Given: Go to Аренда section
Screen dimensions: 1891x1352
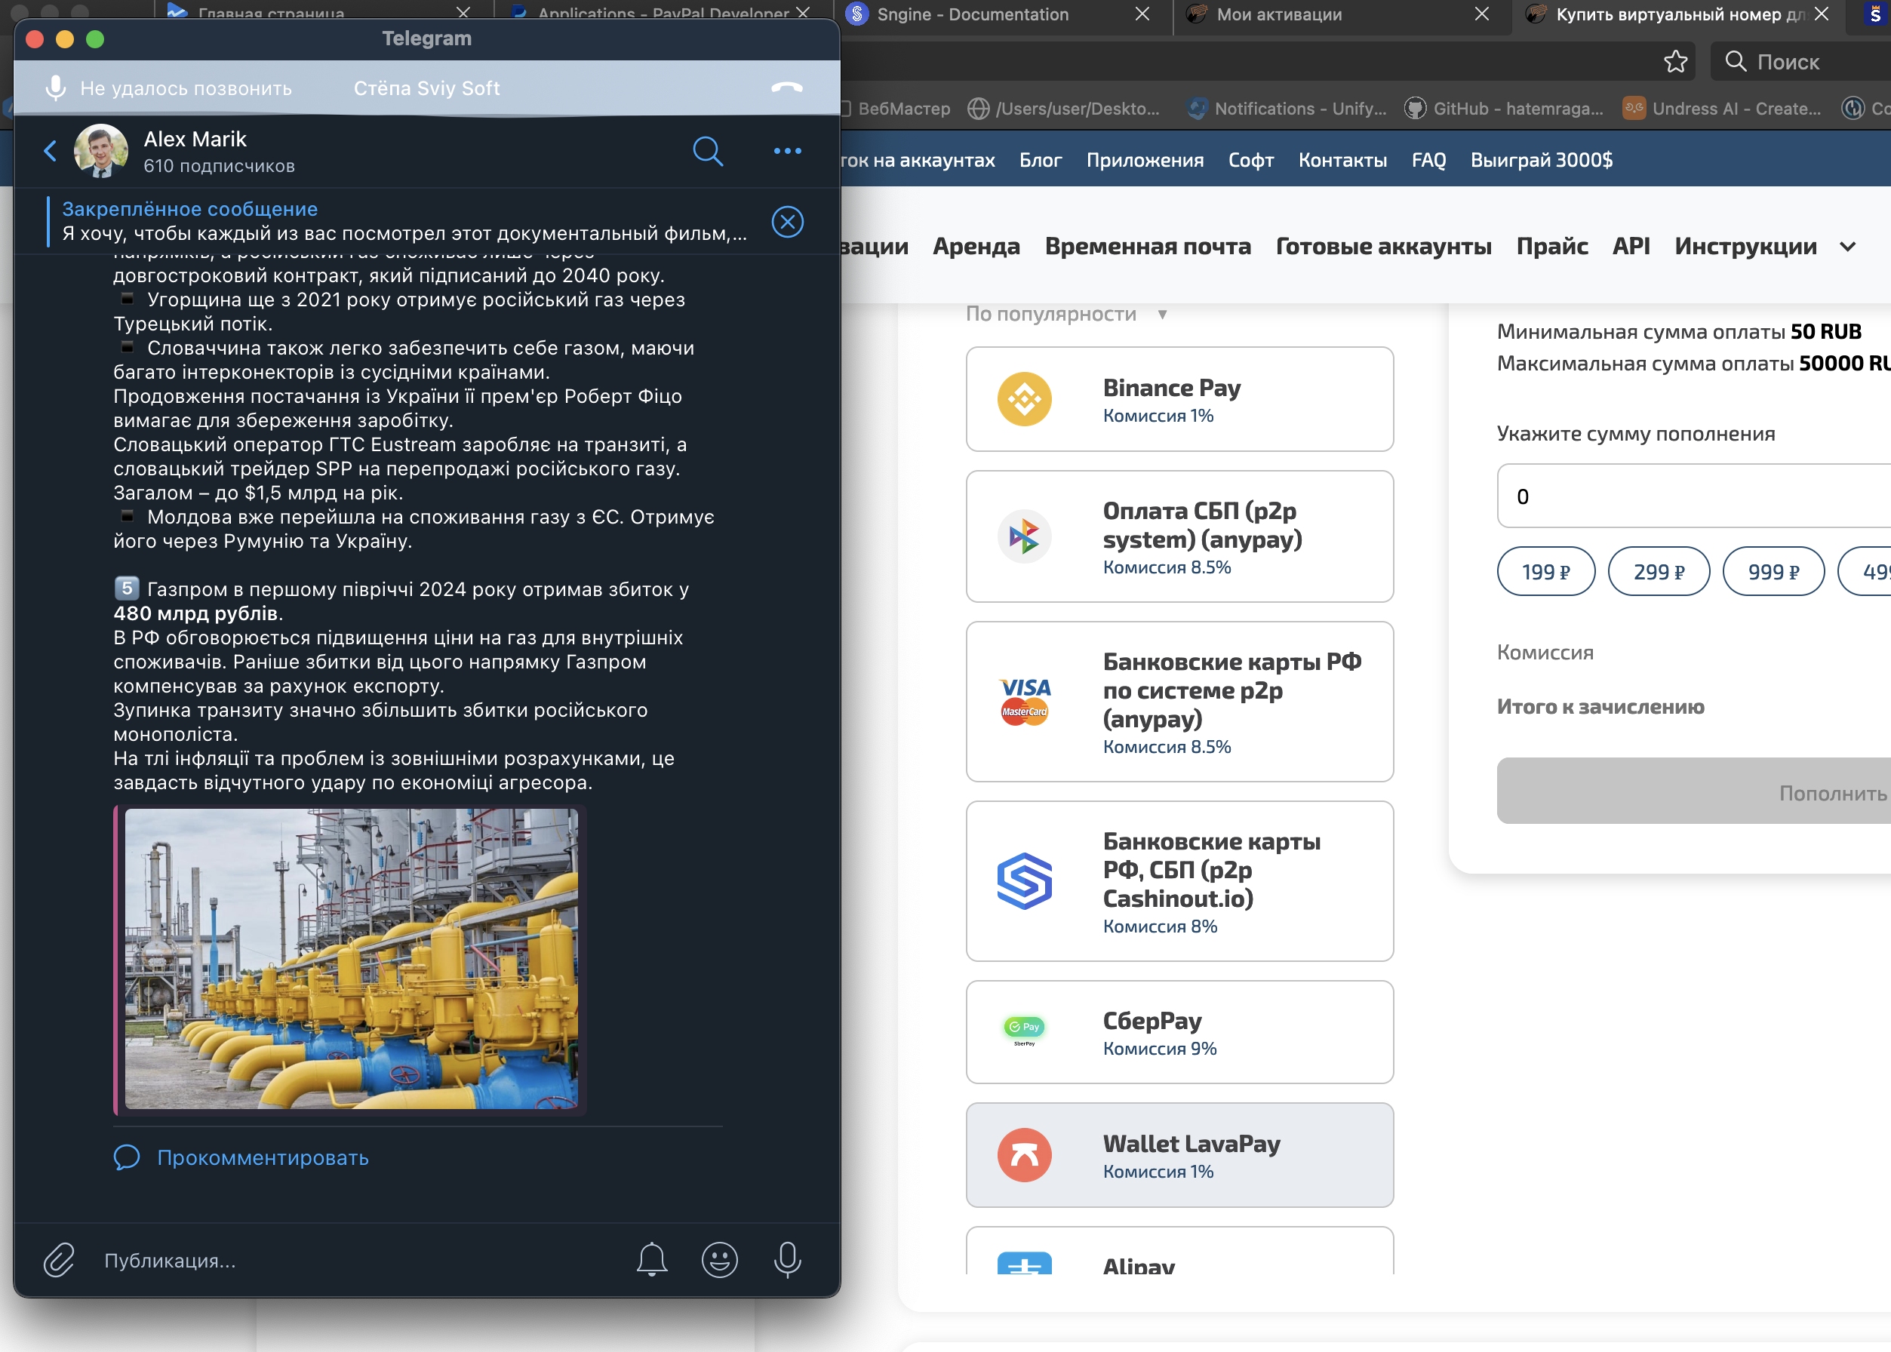Looking at the screenshot, I should pos(976,247).
